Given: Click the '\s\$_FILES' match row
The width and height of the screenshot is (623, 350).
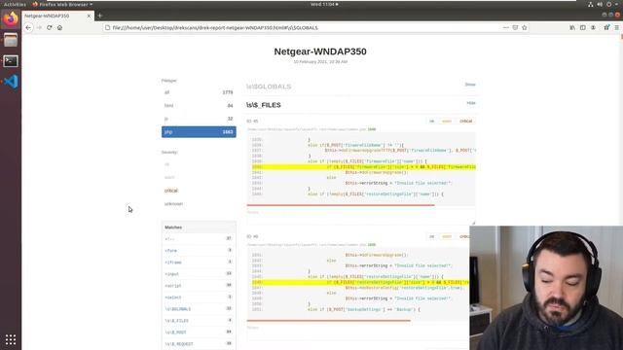Looking at the screenshot, I should tap(199, 321).
